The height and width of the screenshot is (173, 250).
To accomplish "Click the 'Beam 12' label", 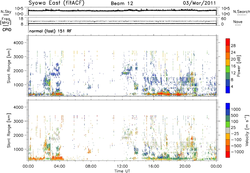I will click(x=122, y=3).
